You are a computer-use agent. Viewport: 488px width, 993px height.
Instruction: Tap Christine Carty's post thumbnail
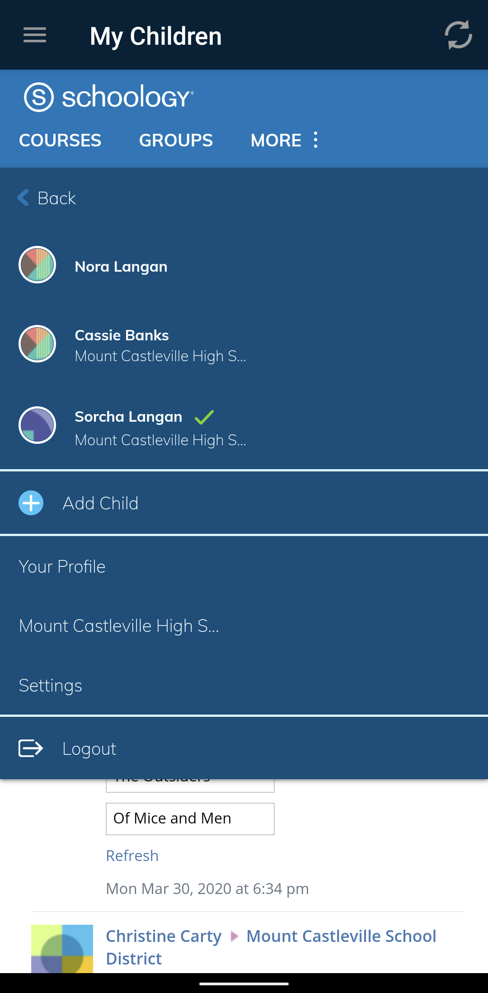(x=62, y=948)
